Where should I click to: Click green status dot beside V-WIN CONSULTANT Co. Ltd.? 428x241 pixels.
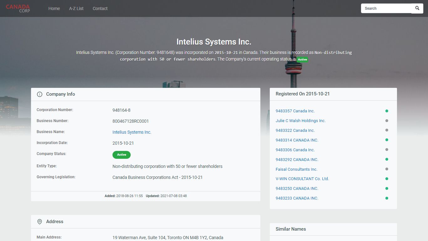pyautogui.click(x=387, y=179)
